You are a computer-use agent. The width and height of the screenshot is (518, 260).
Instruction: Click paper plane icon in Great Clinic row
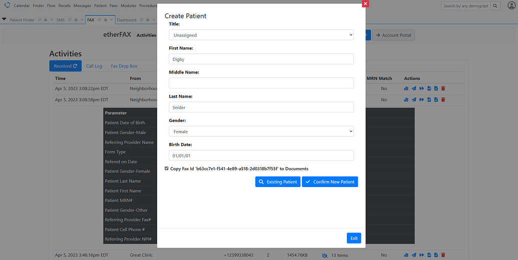(414, 254)
